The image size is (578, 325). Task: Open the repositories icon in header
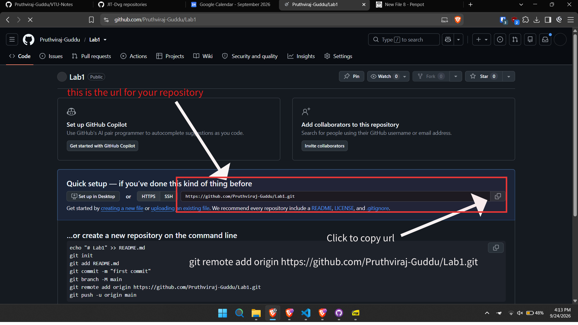[530, 39]
